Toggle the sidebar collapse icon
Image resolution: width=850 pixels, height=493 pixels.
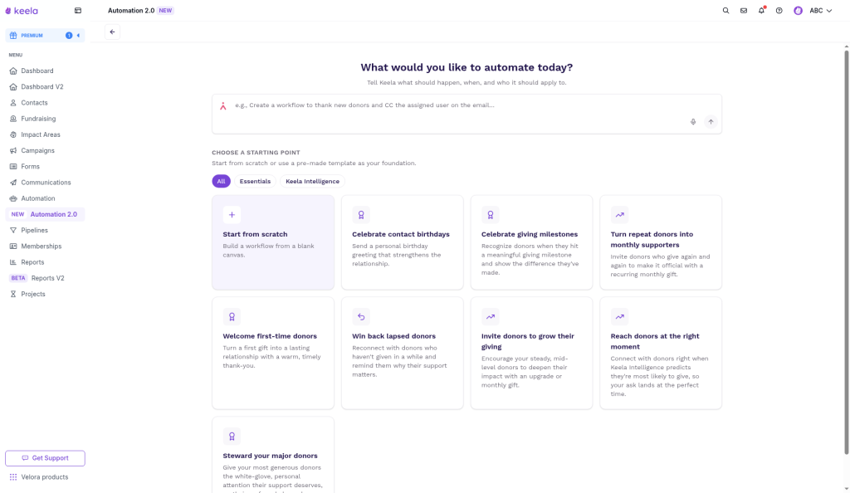click(78, 10)
